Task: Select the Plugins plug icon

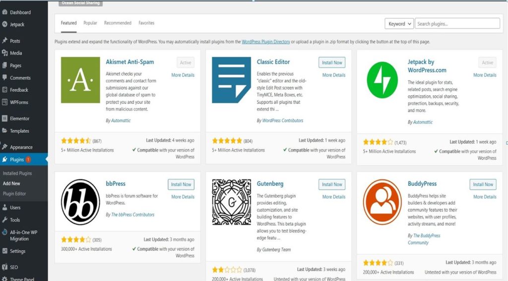Action: [4, 159]
